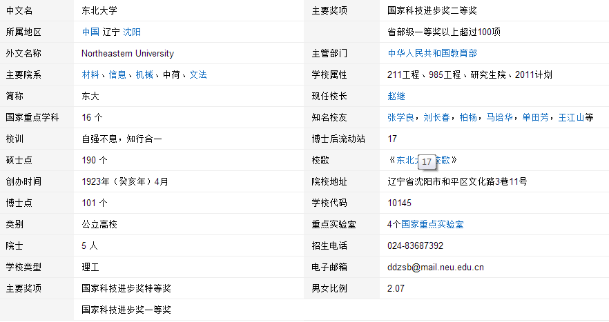Select the text Northeastern University

(x=128, y=53)
